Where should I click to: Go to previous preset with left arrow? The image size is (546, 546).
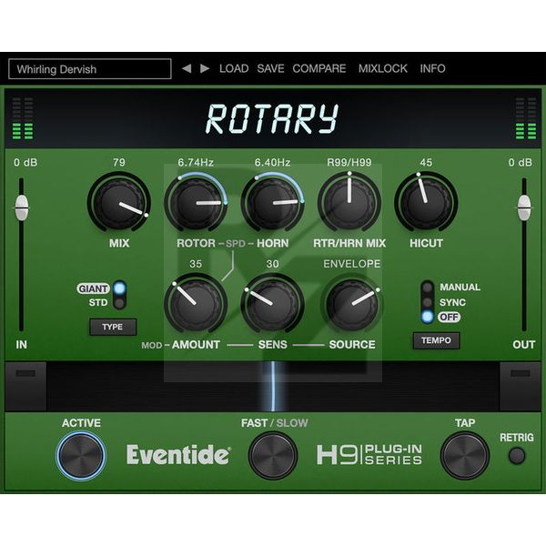pos(187,68)
